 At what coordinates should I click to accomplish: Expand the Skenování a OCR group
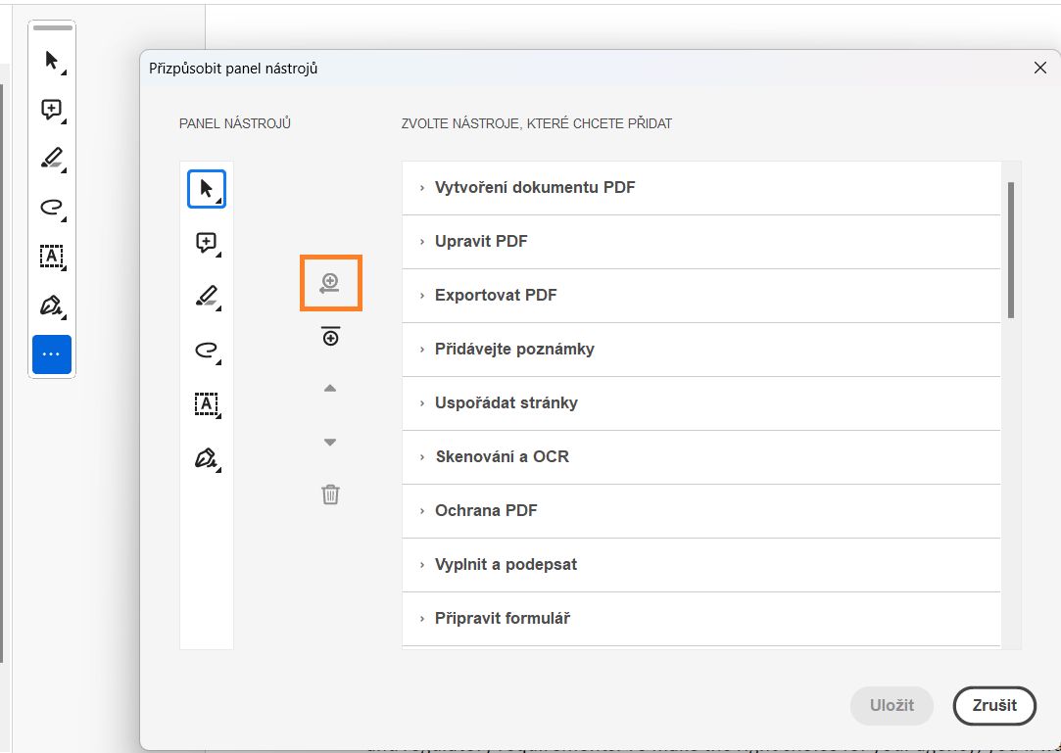[x=502, y=457]
